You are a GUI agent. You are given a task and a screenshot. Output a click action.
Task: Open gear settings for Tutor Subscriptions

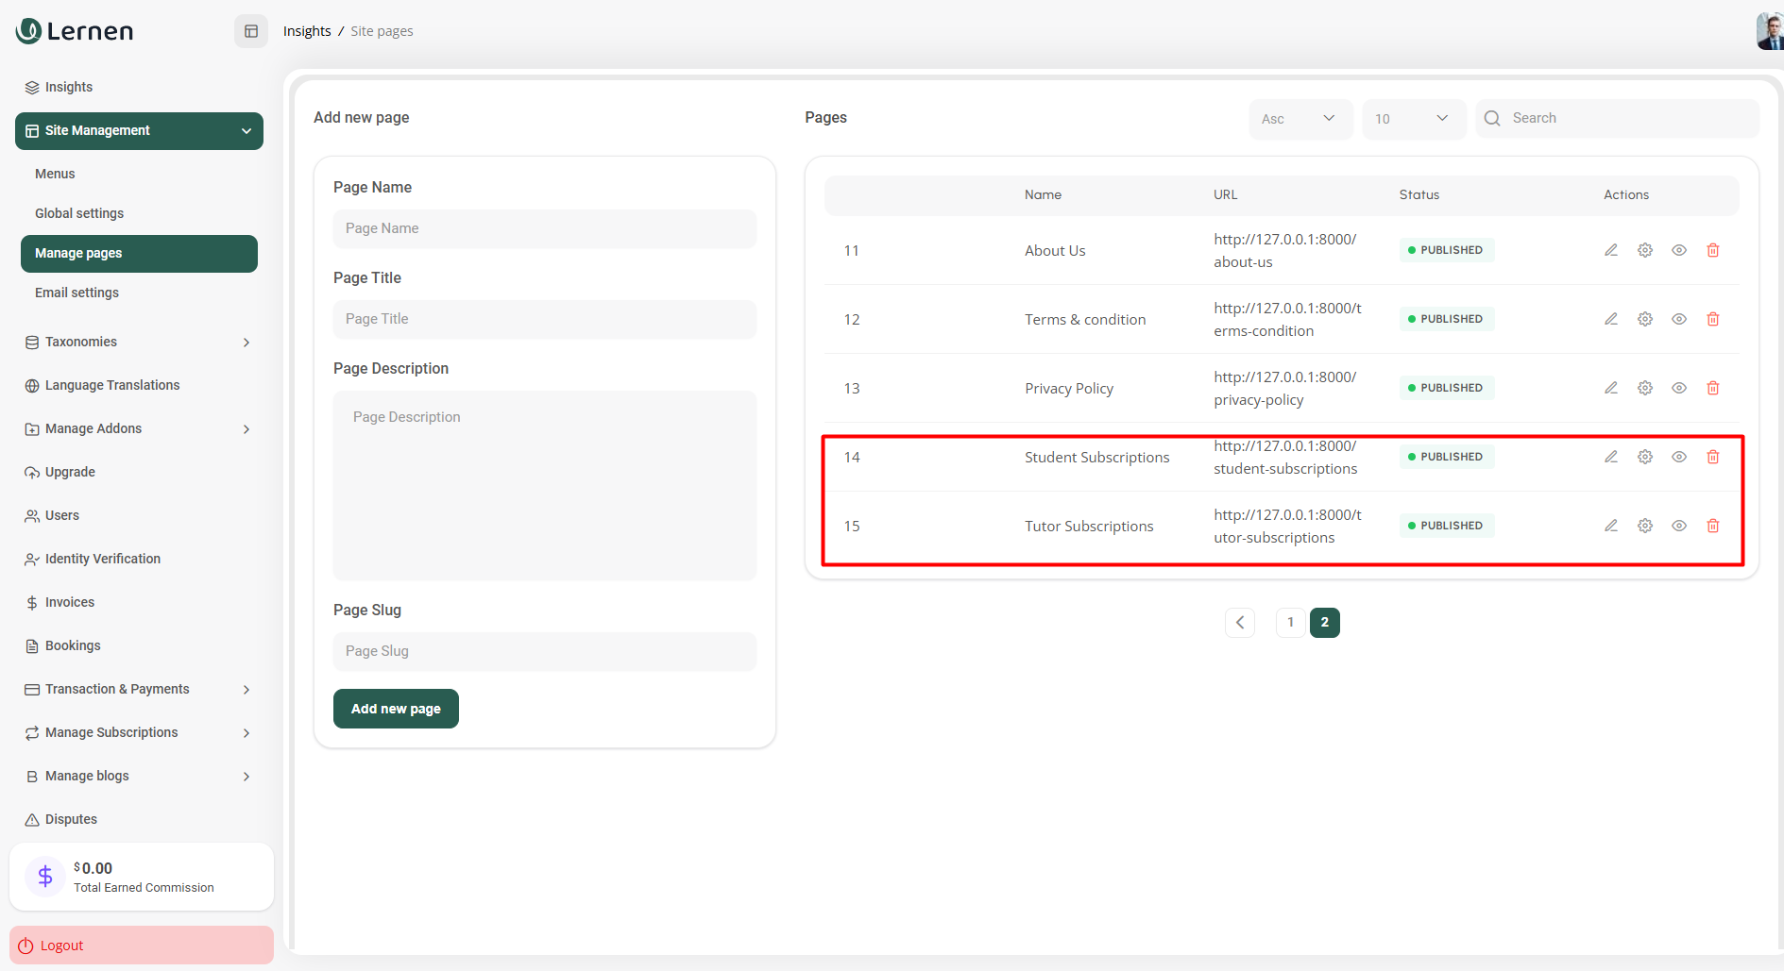[x=1644, y=526]
